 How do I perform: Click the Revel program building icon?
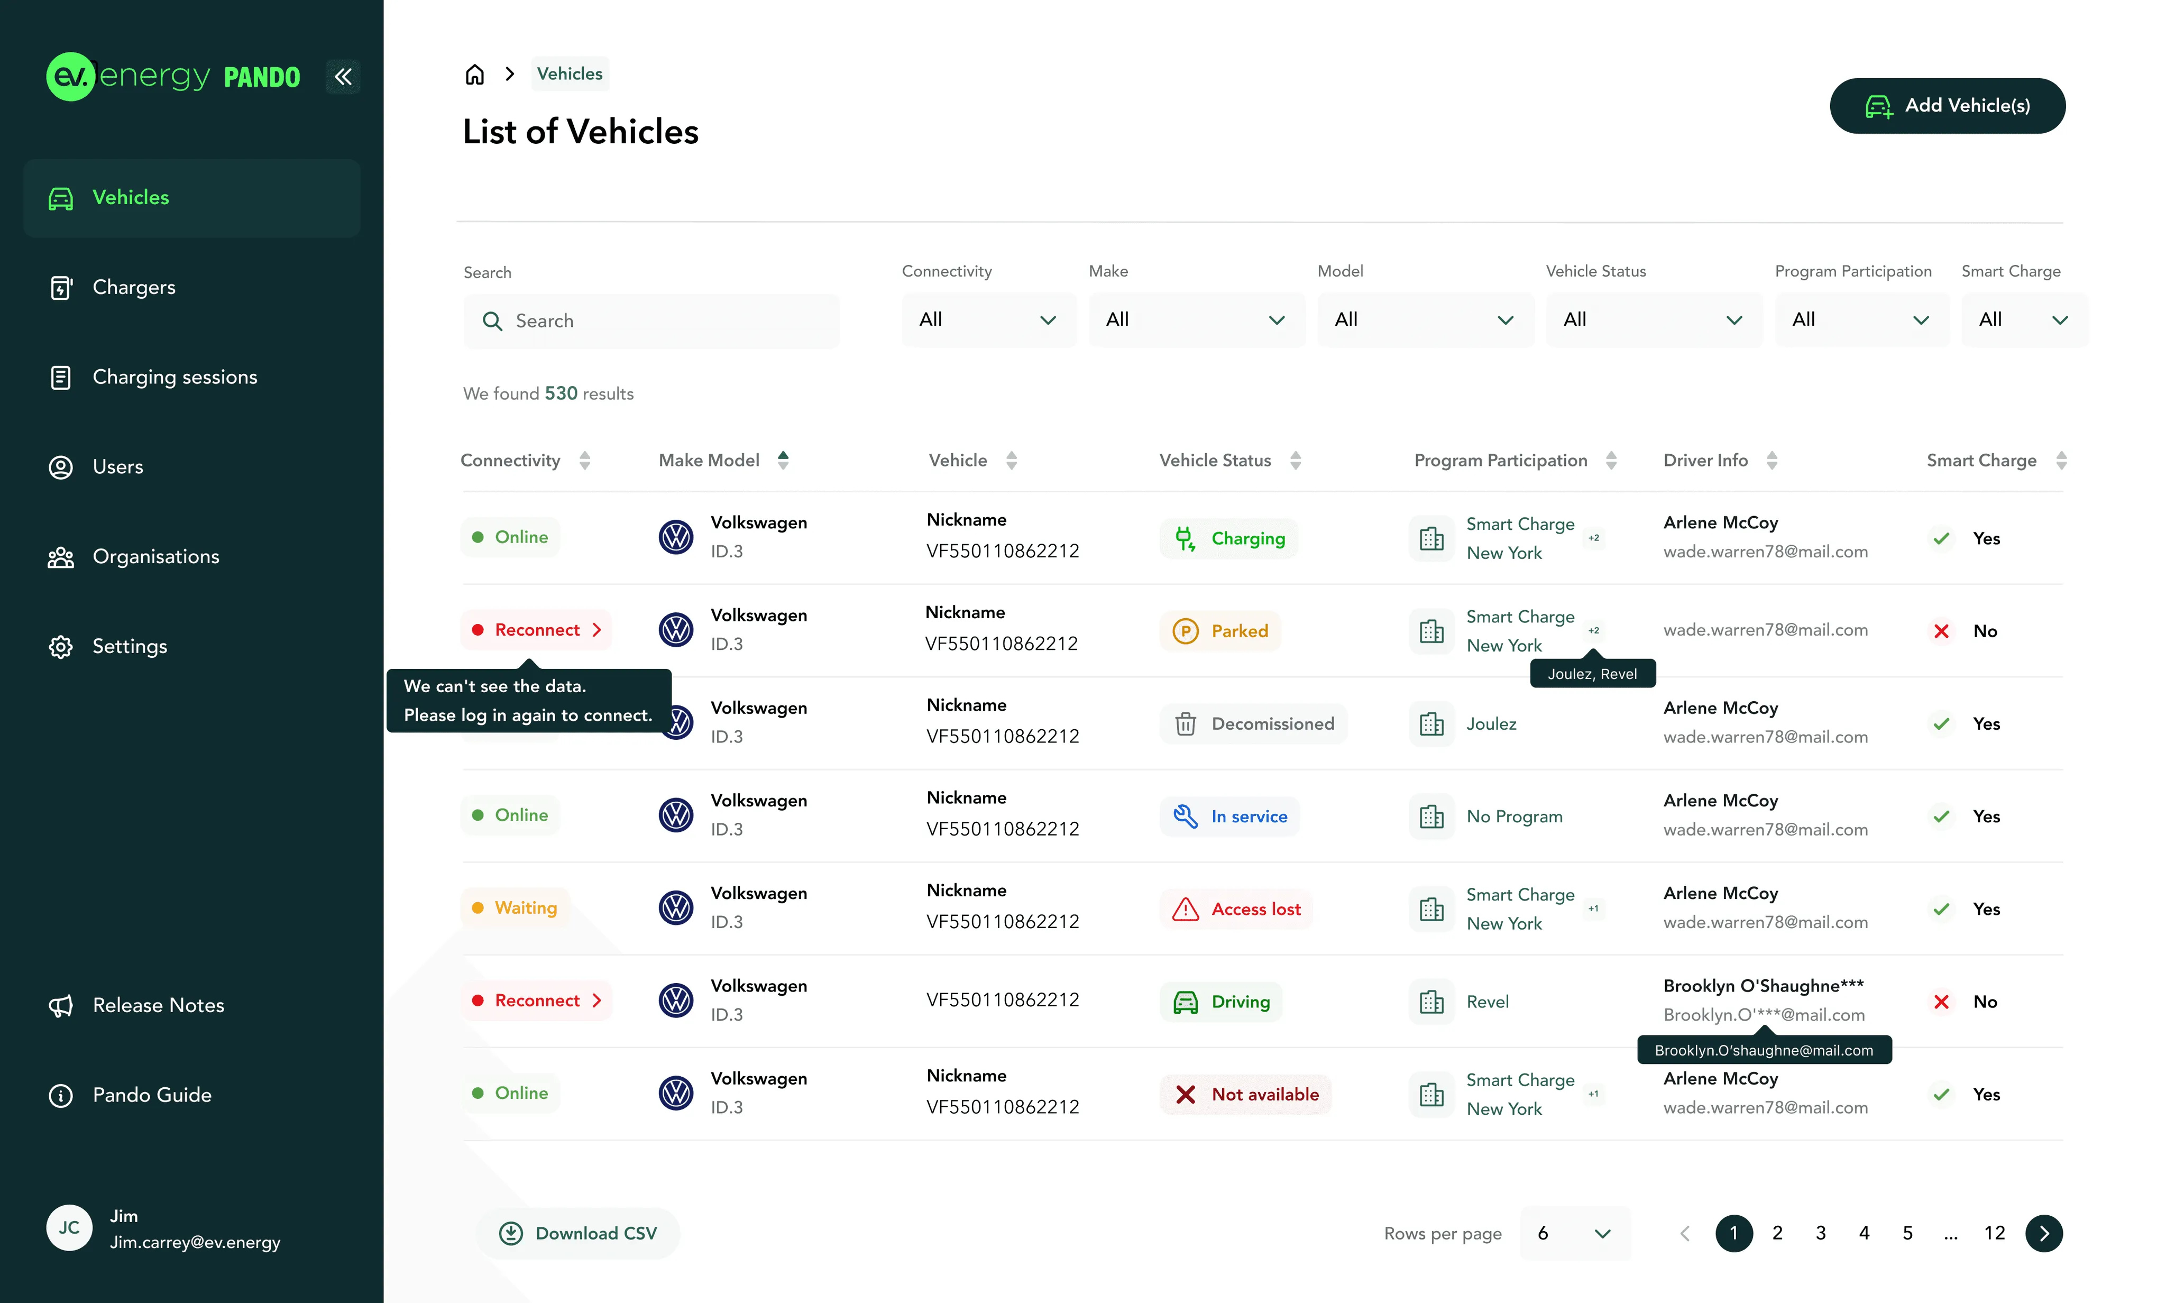[1431, 1002]
